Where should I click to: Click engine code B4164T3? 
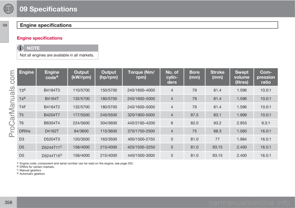tap(52, 91)
